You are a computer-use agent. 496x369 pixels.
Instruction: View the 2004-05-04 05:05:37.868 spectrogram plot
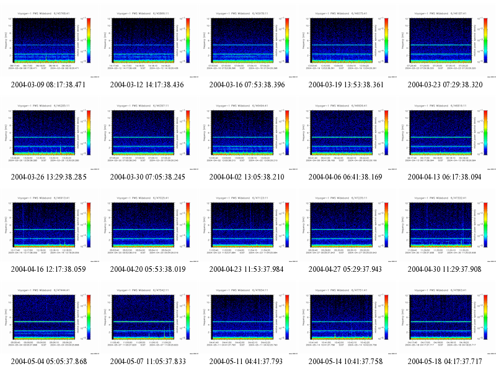coord(50,319)
